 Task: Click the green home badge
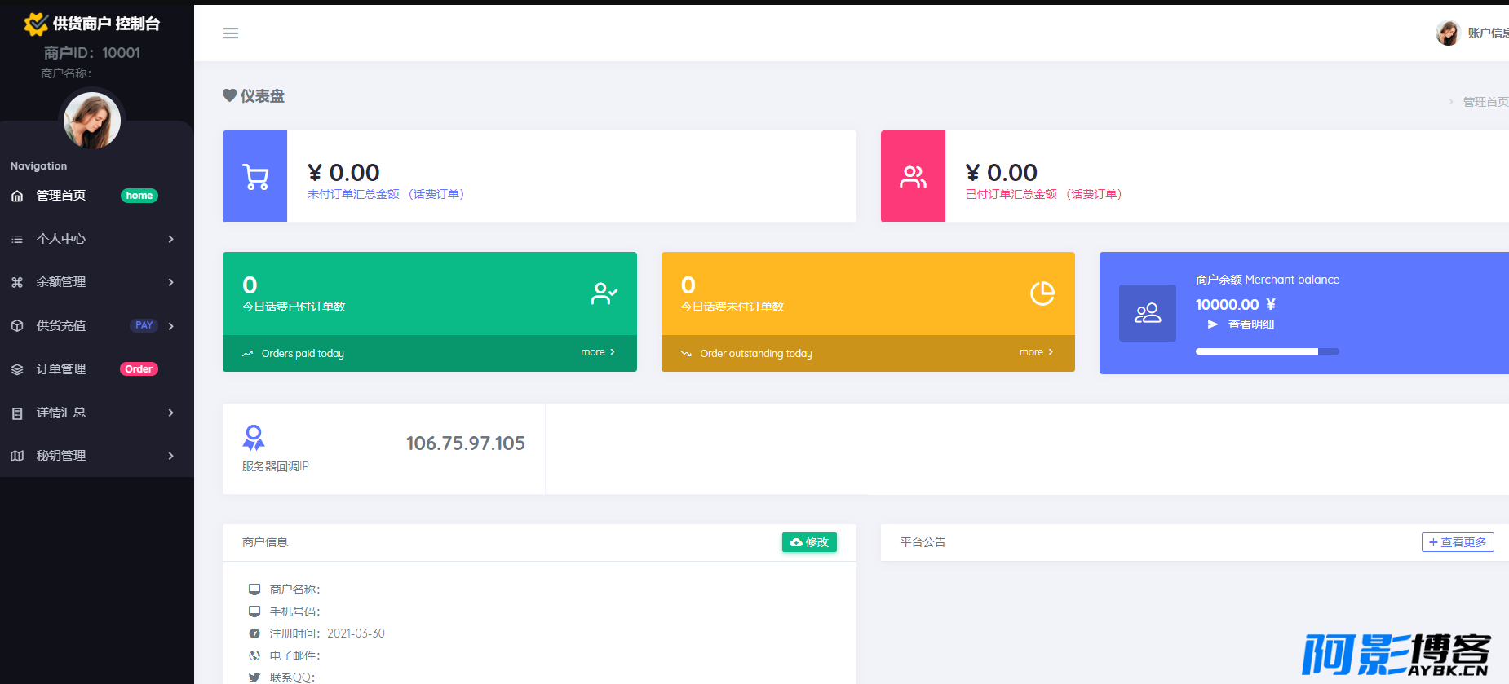[x=139, y=196]
